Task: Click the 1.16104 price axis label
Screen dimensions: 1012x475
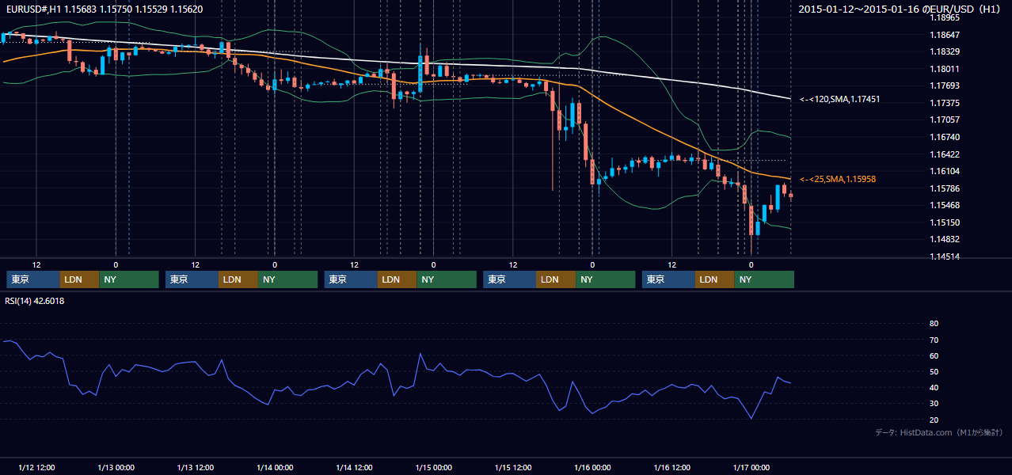Action: coord(944,171)
